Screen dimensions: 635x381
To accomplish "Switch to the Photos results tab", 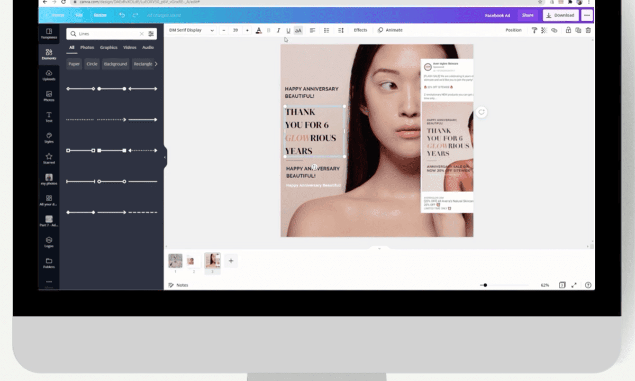I will (x=87, y=47).
